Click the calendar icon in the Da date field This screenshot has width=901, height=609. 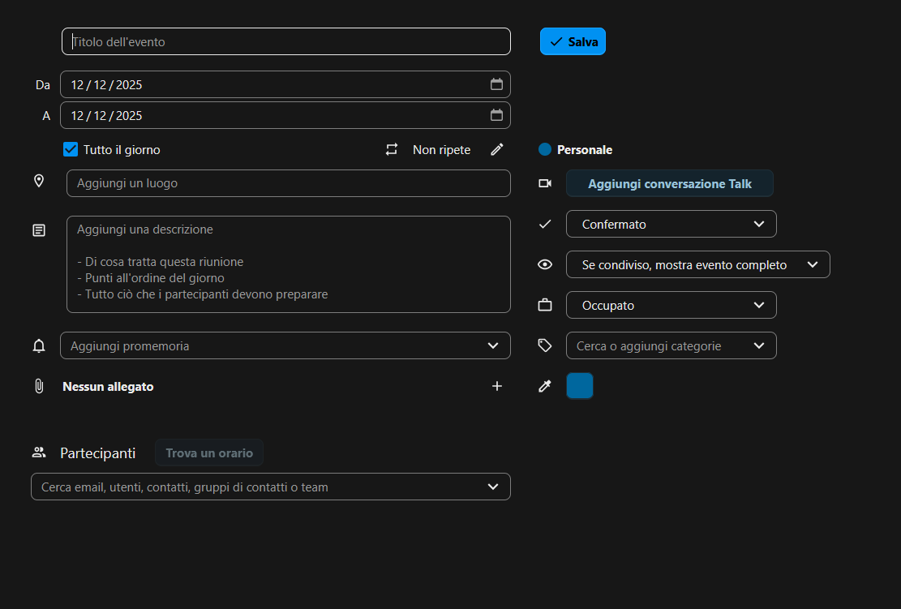(x=496, y=84)
